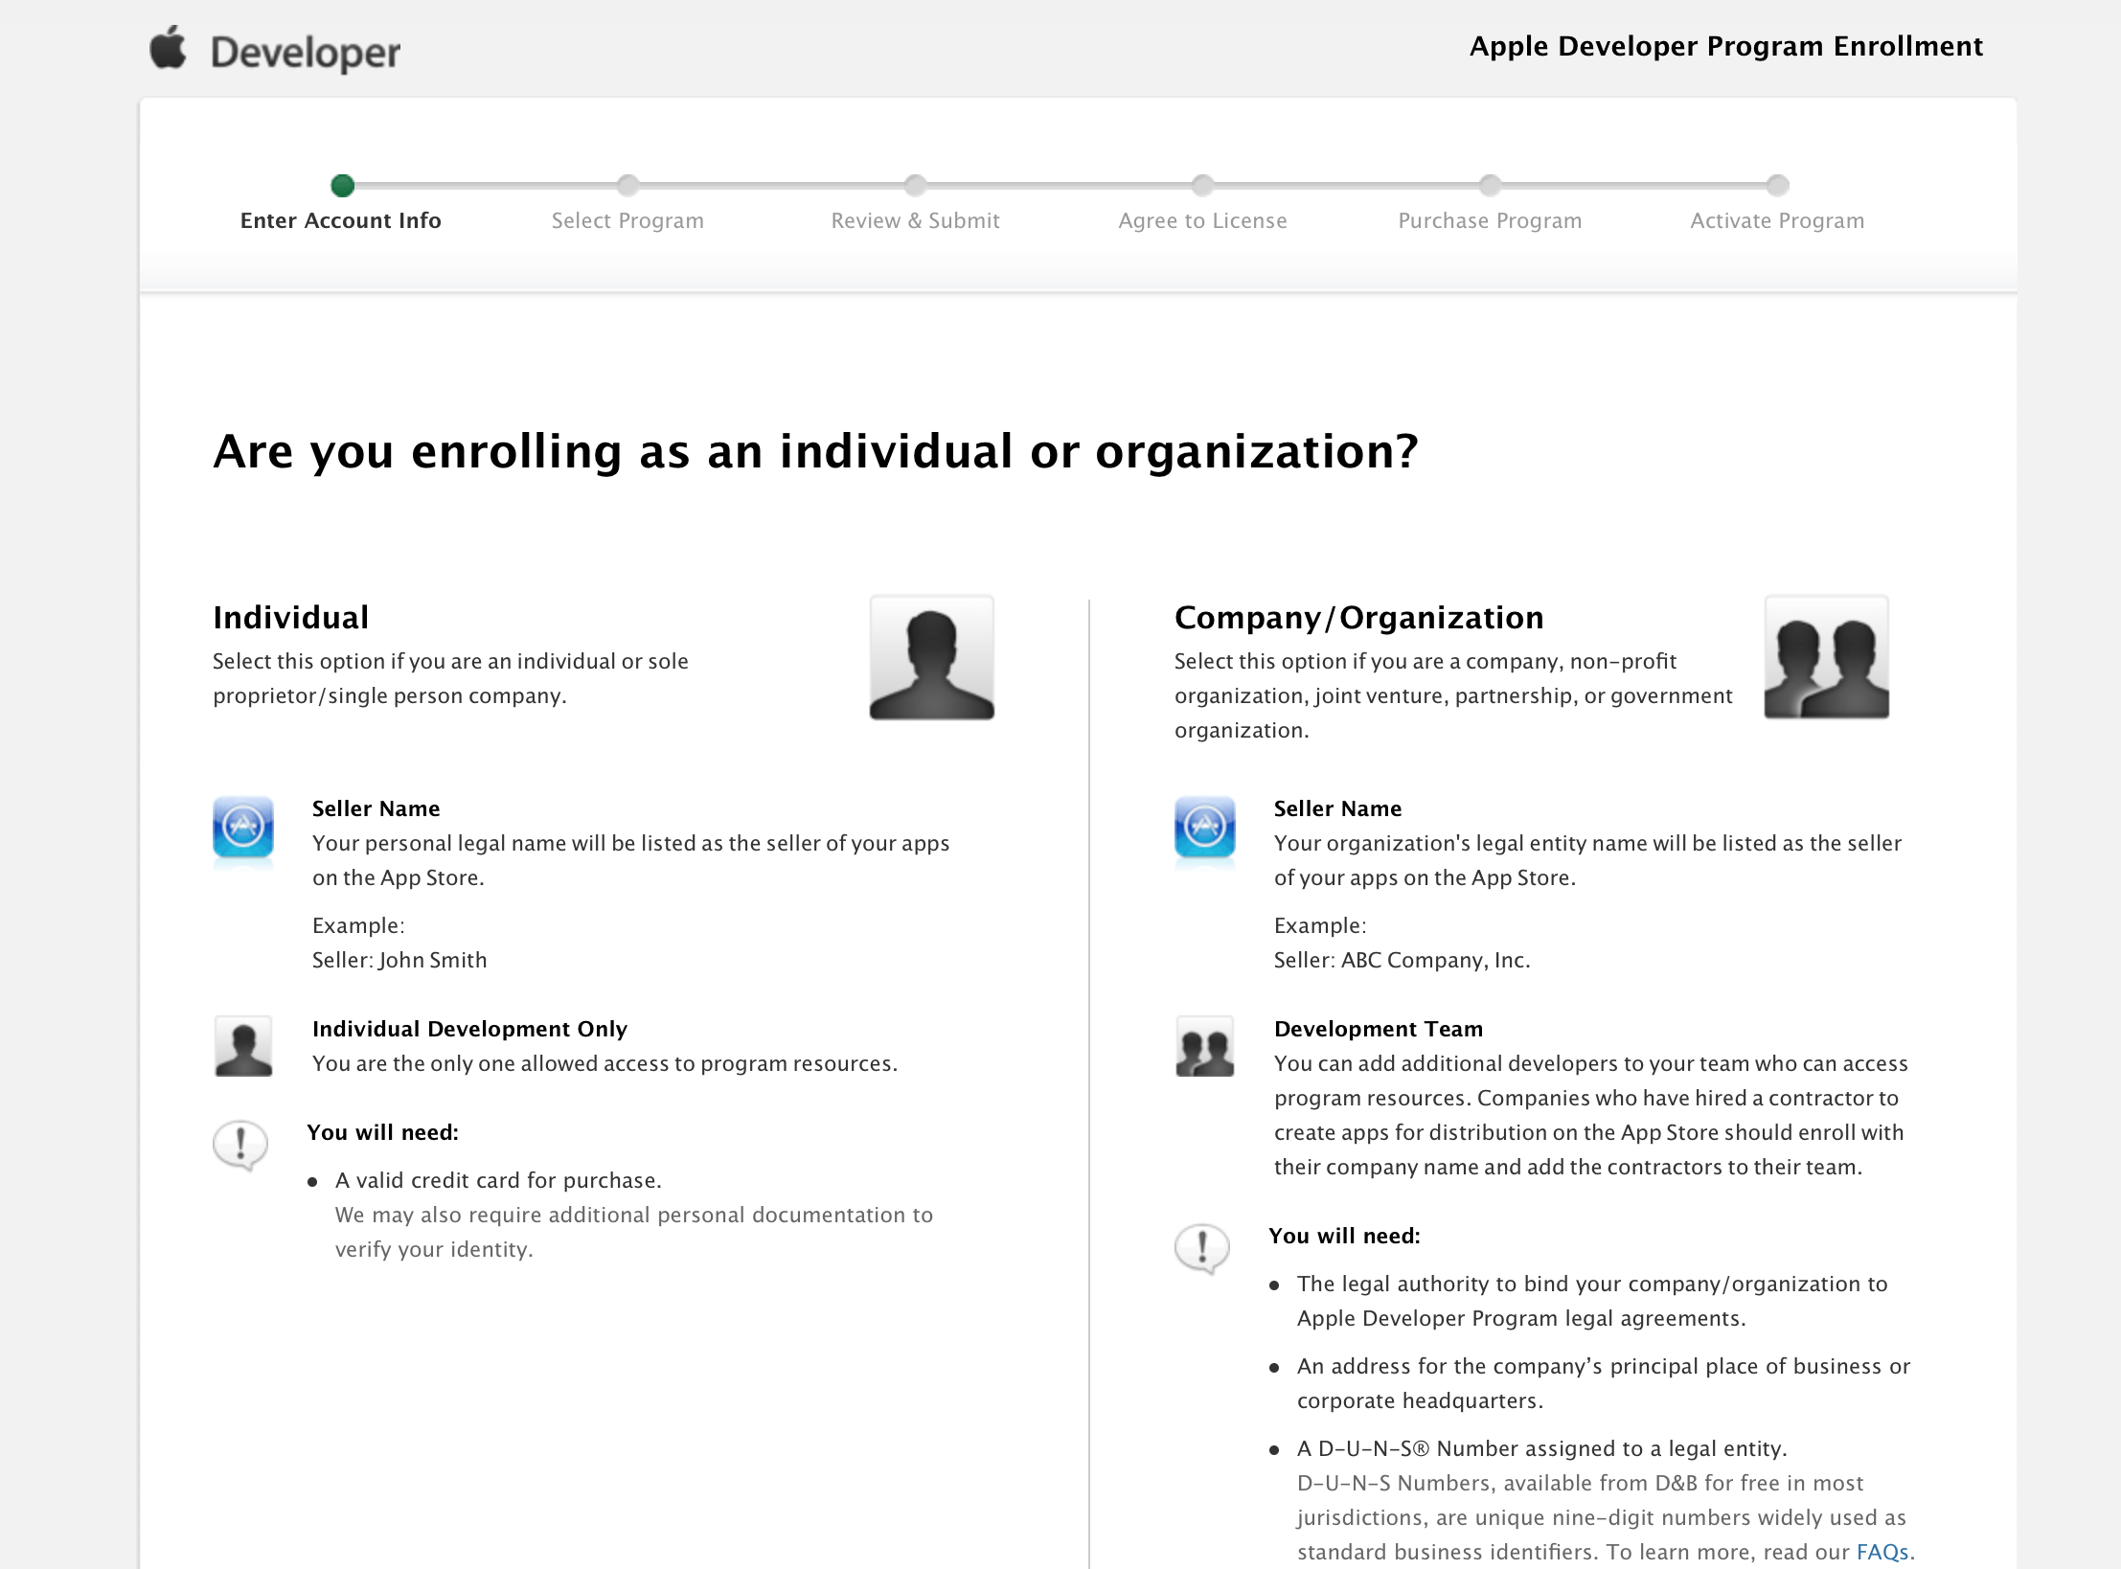The image size is (2121, 1569).
Task: Choose the Company/Organization heading
Action: tap(1359, 618)
